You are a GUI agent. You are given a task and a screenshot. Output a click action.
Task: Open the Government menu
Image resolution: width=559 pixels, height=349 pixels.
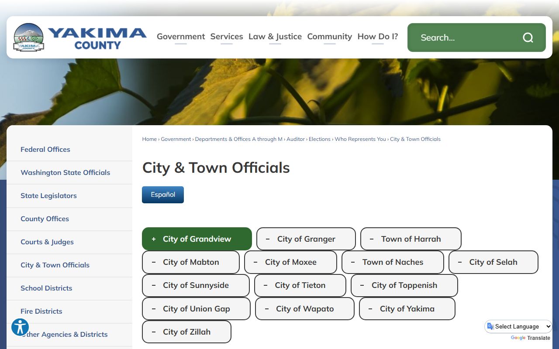click(x=181, y=37)
